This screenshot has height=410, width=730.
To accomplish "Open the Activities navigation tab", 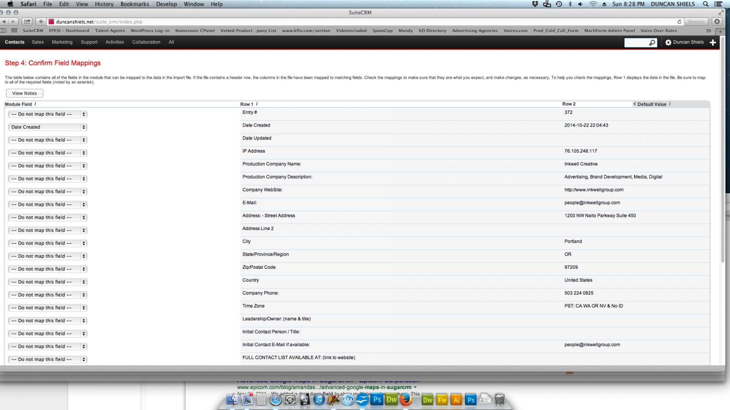I will tap(115, 42).
